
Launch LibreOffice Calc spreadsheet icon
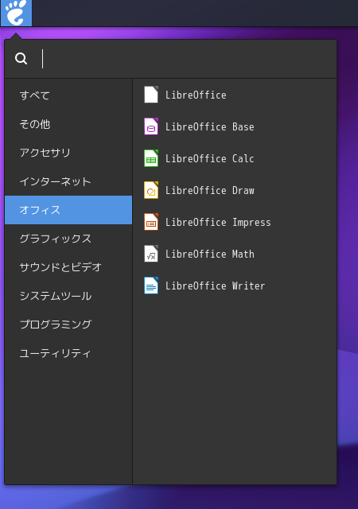[x=151, y=158]
